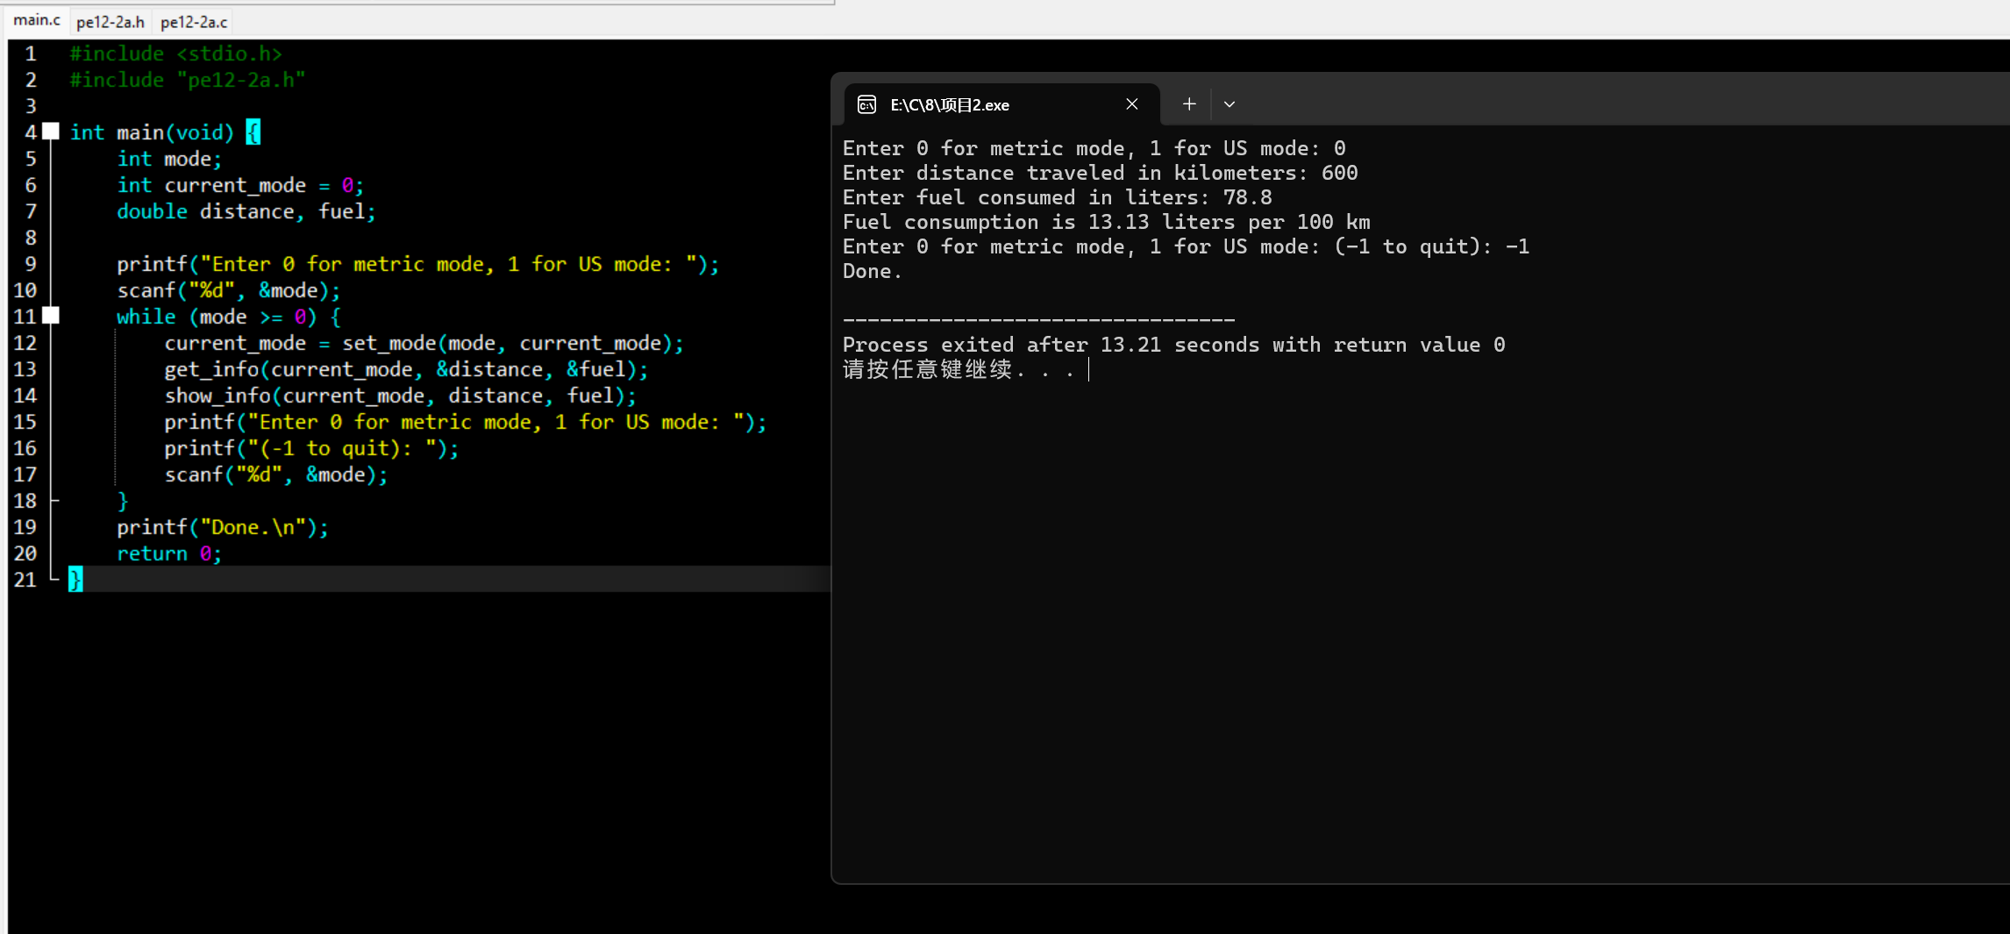
Task: Click 'int main(void)' declaration text
Action: pyautogui.click(x=152, y=132)
